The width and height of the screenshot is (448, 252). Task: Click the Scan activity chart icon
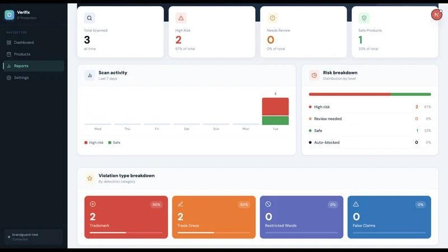click(90, 76)
